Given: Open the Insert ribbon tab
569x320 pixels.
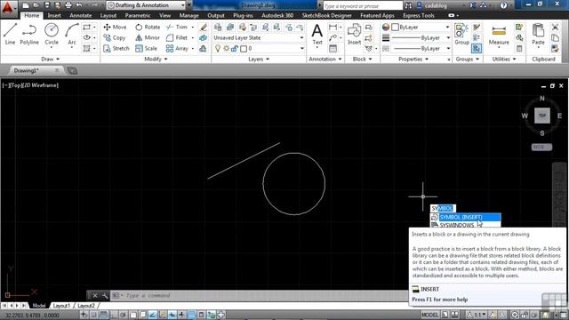Looking at the screenshot, I should coord(54,16).
